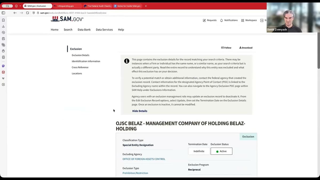Viewport: 320px width, 180px height.
Task: Jump to Identification Information section
Action: [x=86, y=61]
